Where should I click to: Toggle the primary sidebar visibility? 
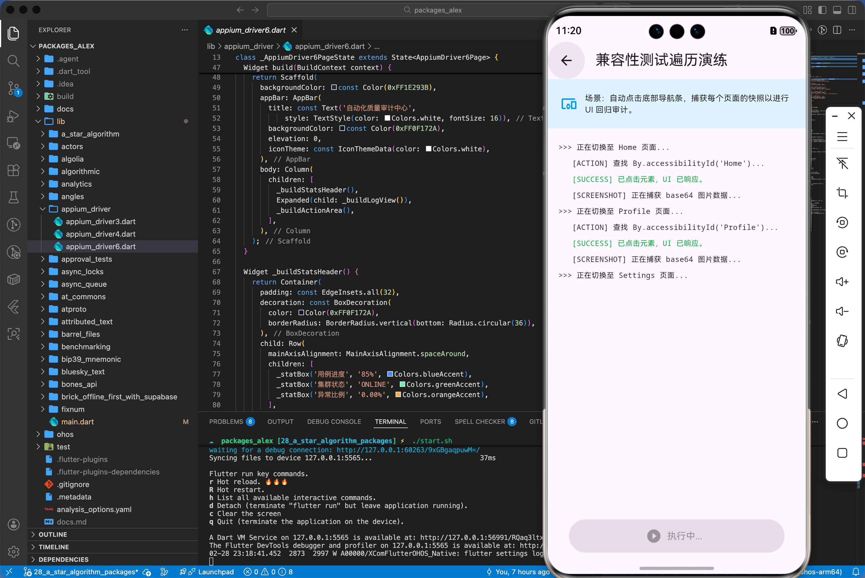(x=822, y=10)
